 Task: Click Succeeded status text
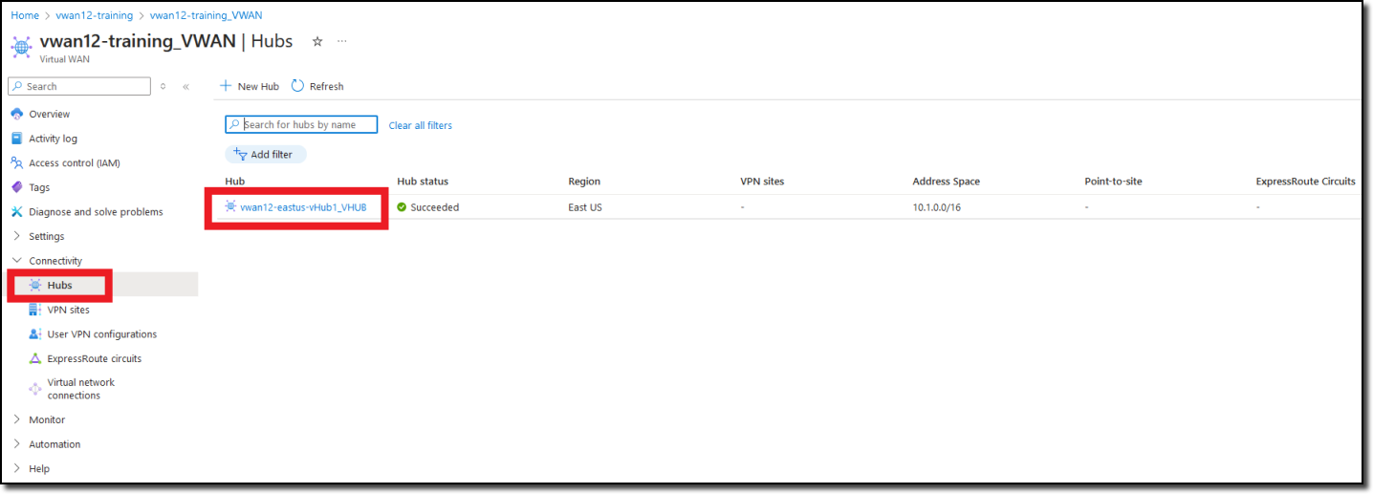click(435, 207)
